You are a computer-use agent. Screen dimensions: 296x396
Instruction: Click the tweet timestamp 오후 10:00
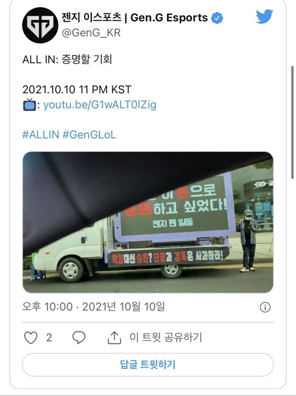pyautogui.click(x=47, y=307)
